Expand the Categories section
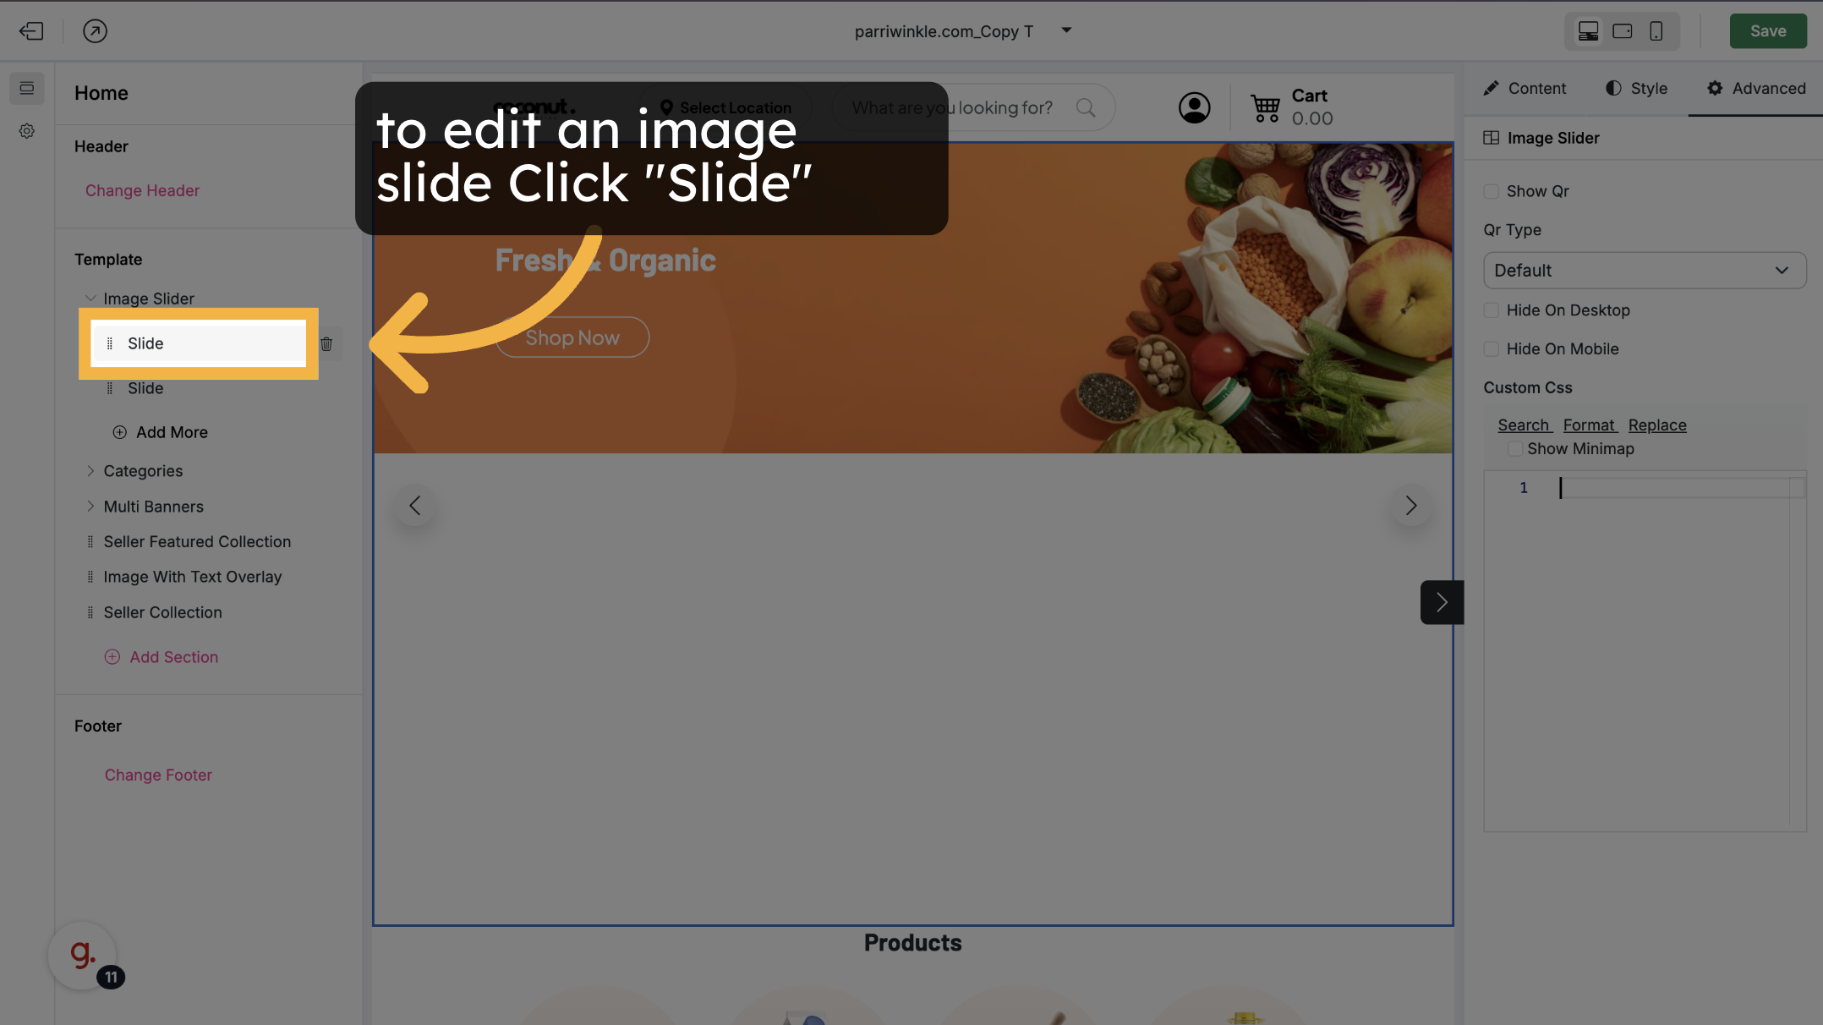 (90, 471)
